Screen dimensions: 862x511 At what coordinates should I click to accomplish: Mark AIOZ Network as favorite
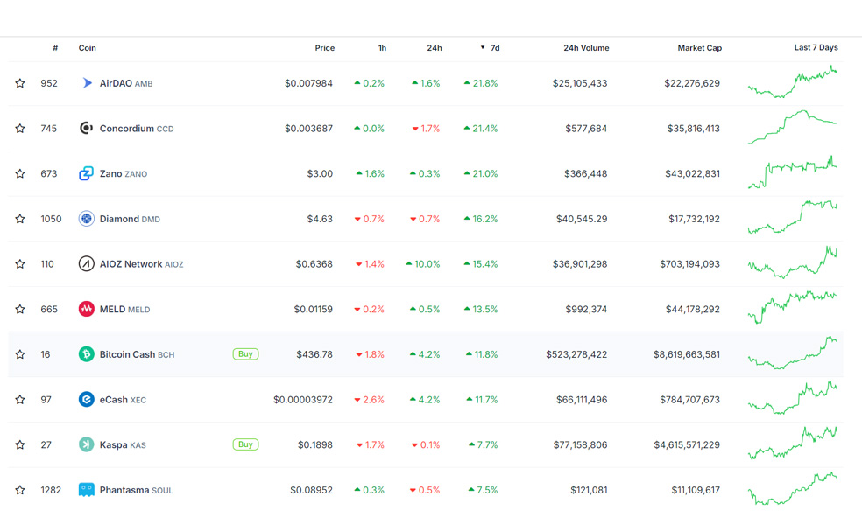click(x=20, y=264)
